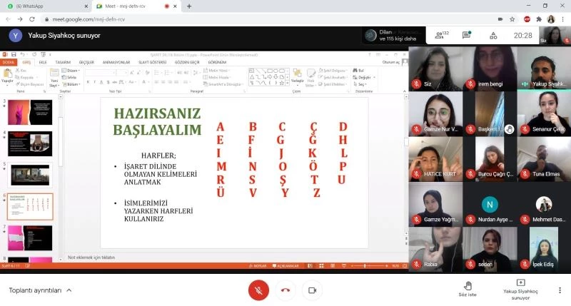Click the Dilan and 115 others notification
The height and width of the screenshot is (306, 571).
[x=391, y=35]
